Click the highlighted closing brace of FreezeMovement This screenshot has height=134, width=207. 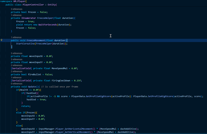point(12,47)
